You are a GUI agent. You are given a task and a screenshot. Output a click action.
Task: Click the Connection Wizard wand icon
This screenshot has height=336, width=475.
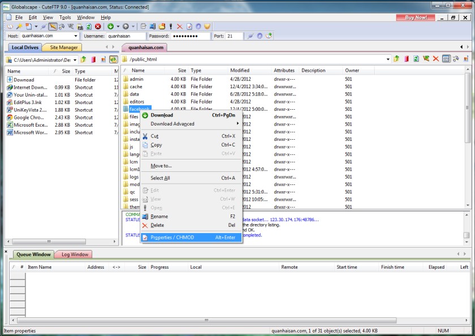click(19, 27)
